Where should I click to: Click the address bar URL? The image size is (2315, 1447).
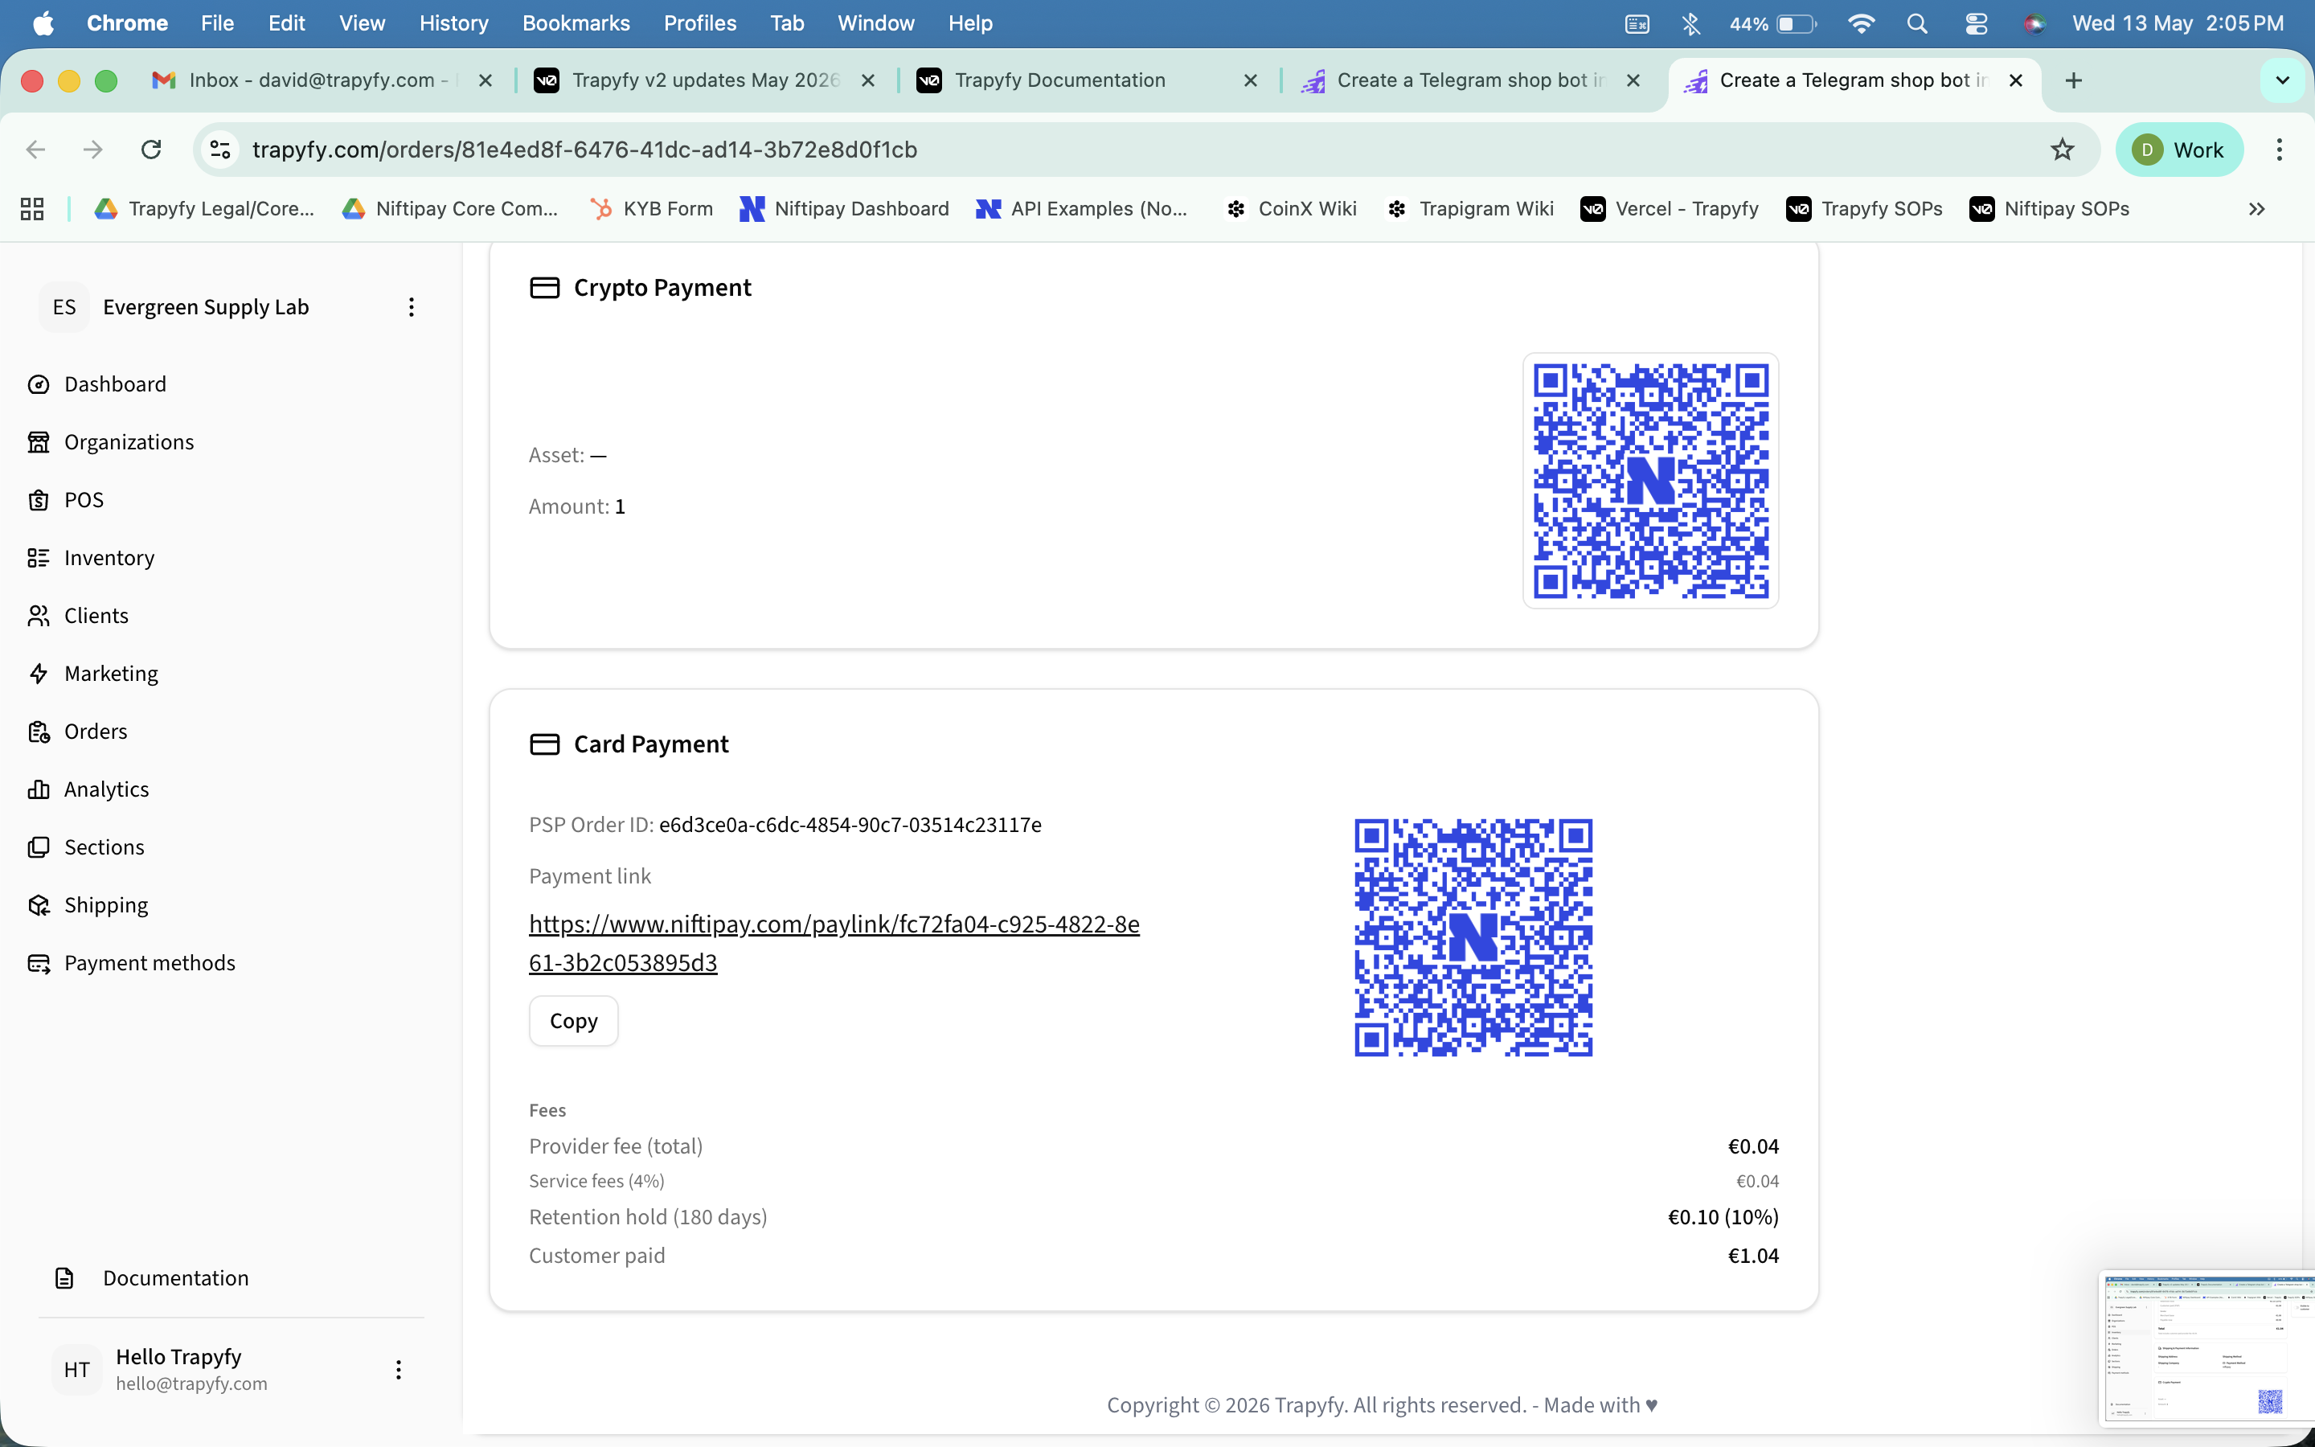(x=584, y=150)
